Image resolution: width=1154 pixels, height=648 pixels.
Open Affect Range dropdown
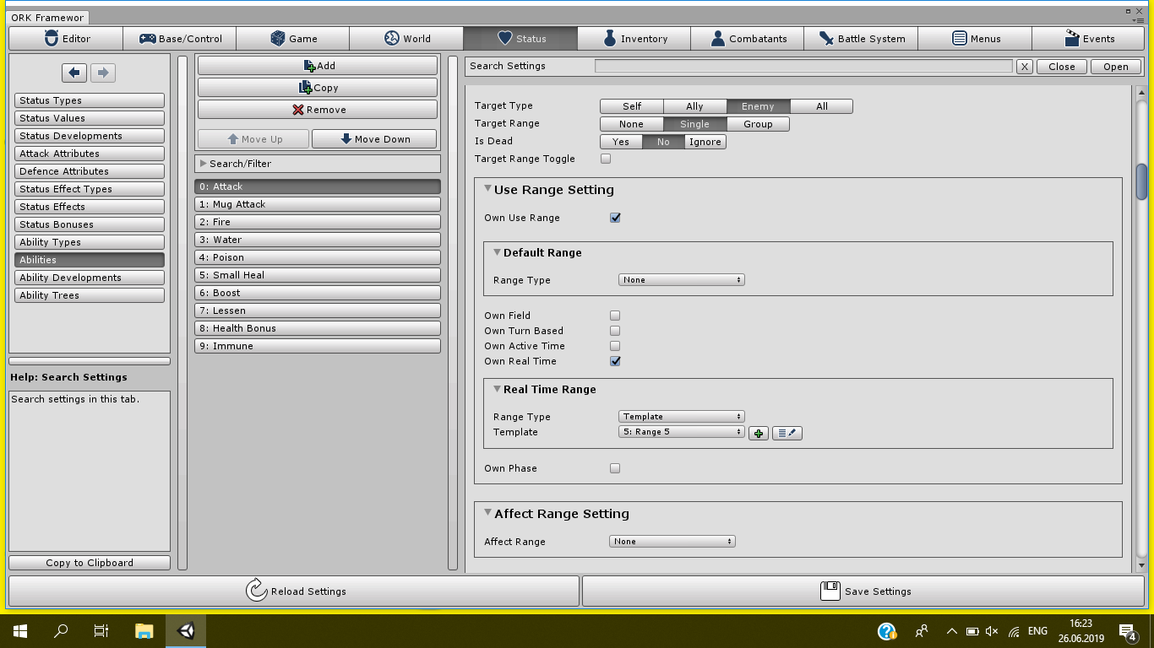point(672,542)
